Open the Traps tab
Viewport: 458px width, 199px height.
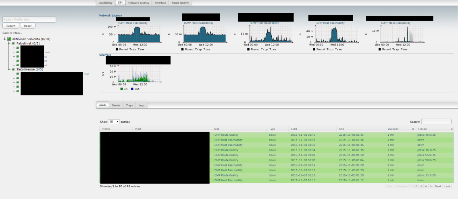[x=129, y=105]
